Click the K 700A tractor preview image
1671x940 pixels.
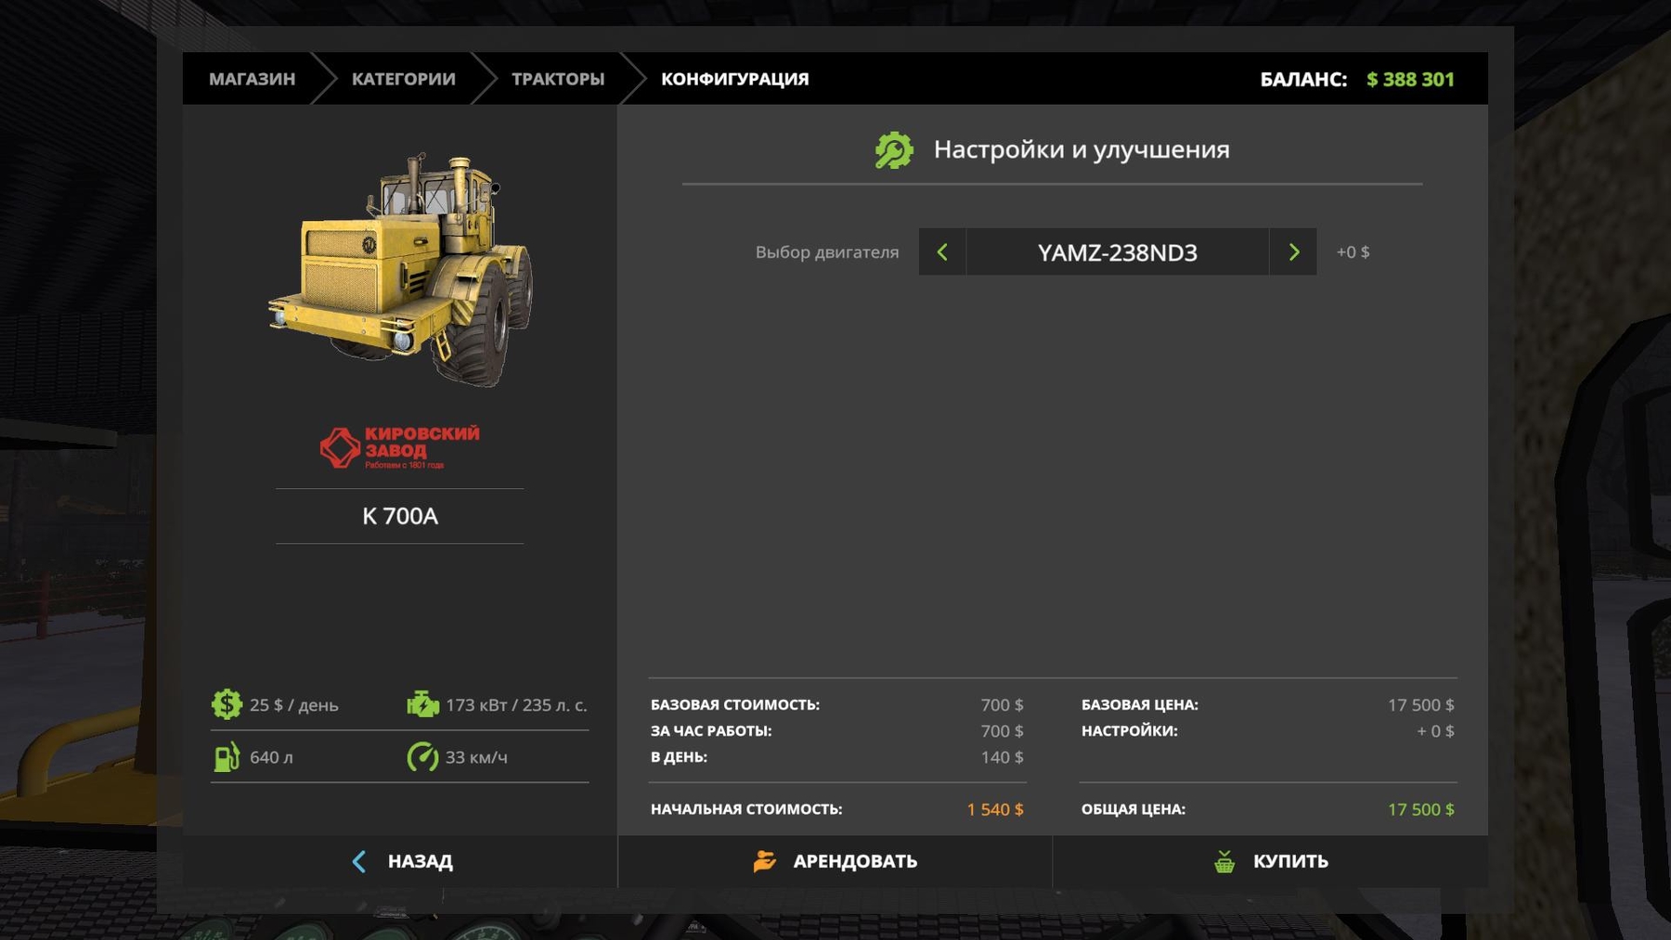pos(401,269)
